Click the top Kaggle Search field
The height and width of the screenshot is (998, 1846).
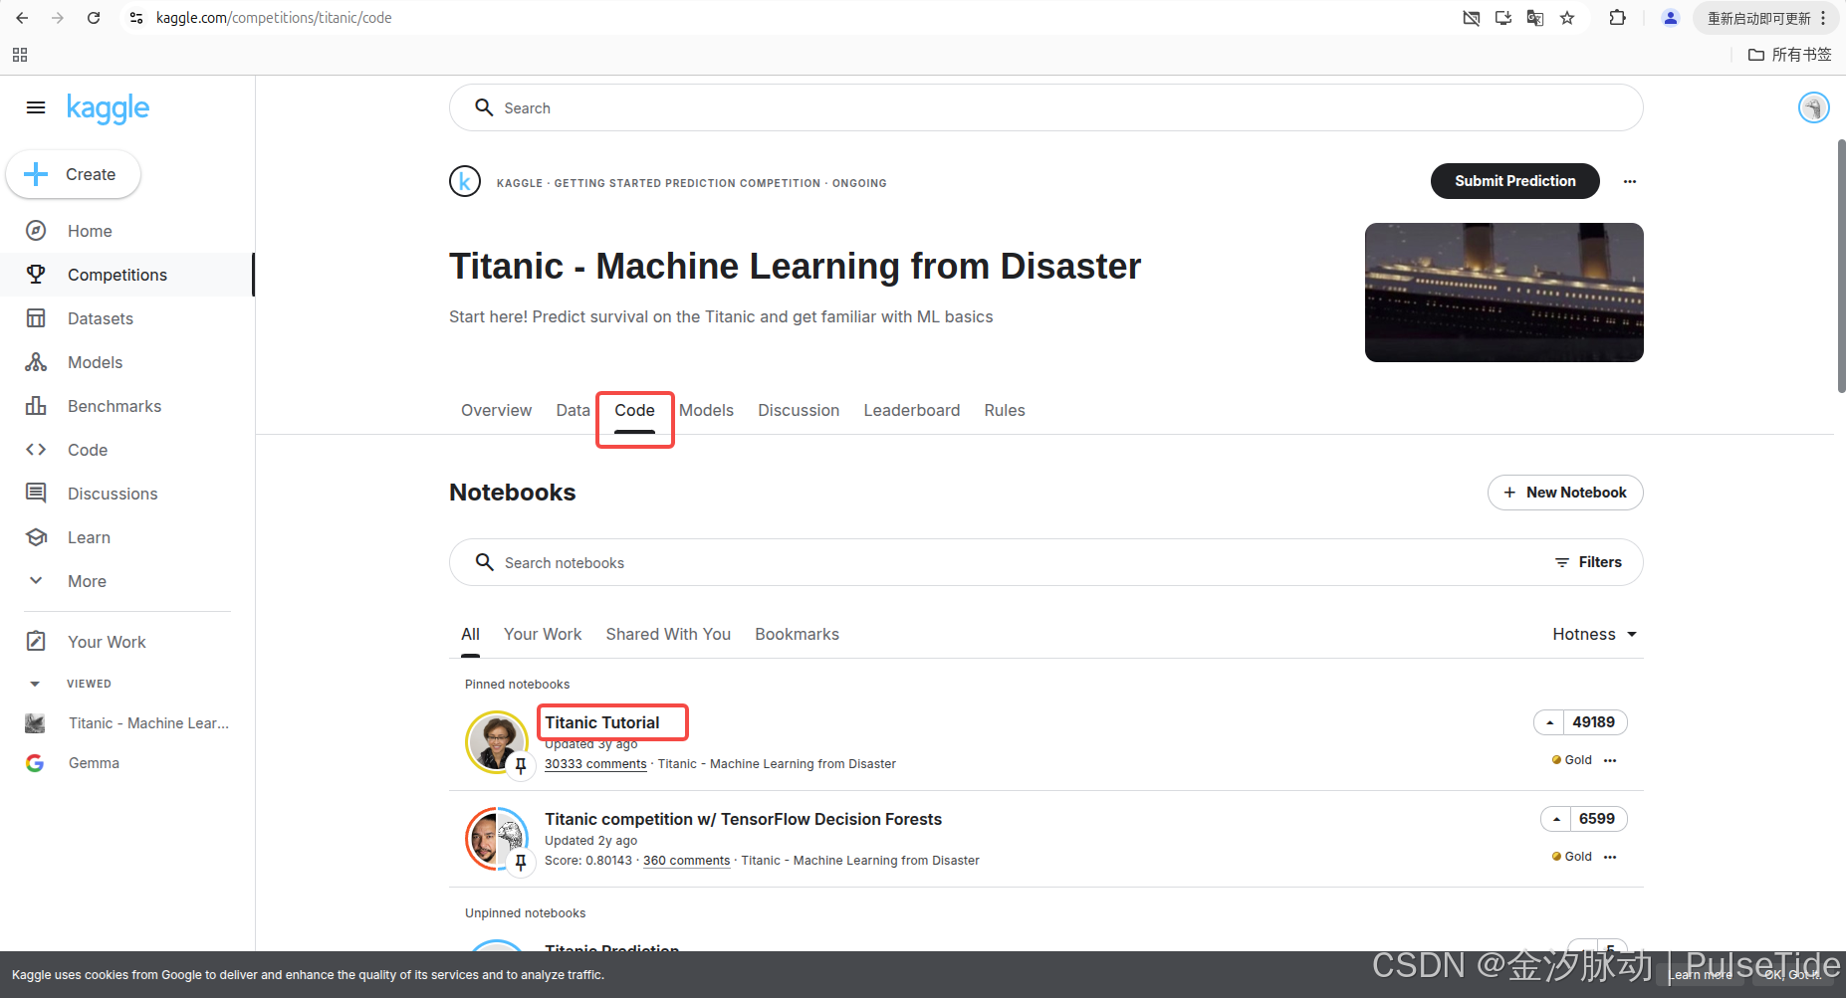click(x=1045, y=107)
